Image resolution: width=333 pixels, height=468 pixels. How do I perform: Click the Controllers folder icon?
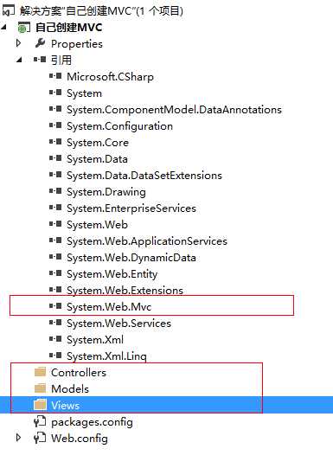pos(40,372)
